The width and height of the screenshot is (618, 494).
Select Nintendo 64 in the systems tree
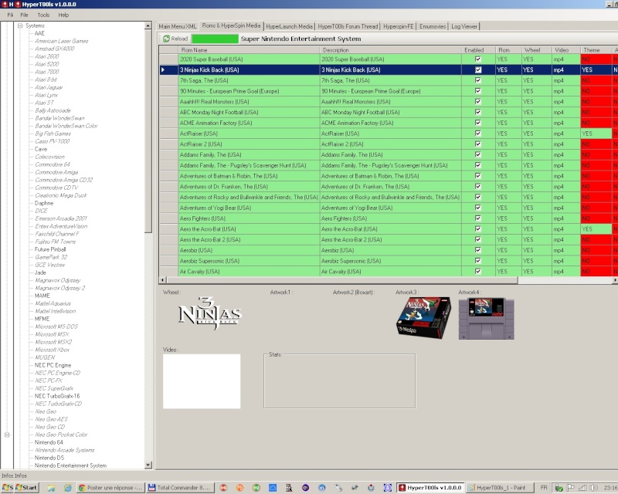pos(49,442)
